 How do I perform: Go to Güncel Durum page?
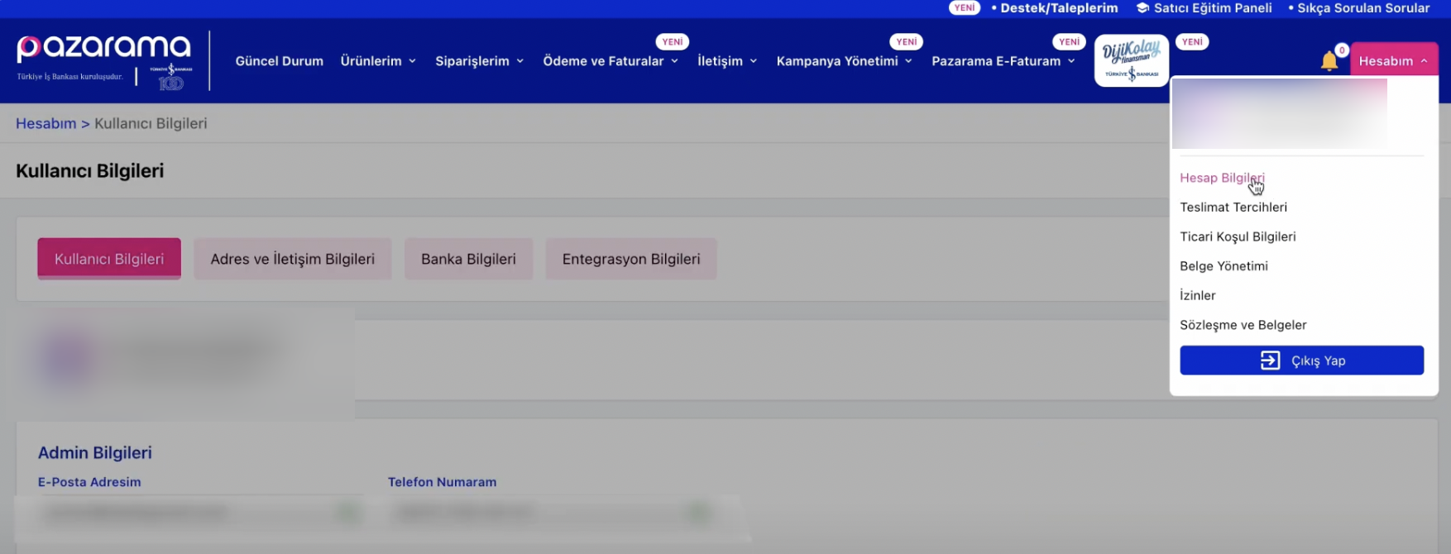pyautogui.click(x=279, y=61)
